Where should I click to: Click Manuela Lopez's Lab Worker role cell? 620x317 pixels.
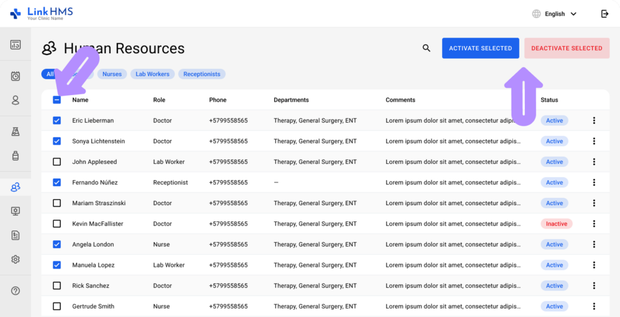click(x=169, y=265)
